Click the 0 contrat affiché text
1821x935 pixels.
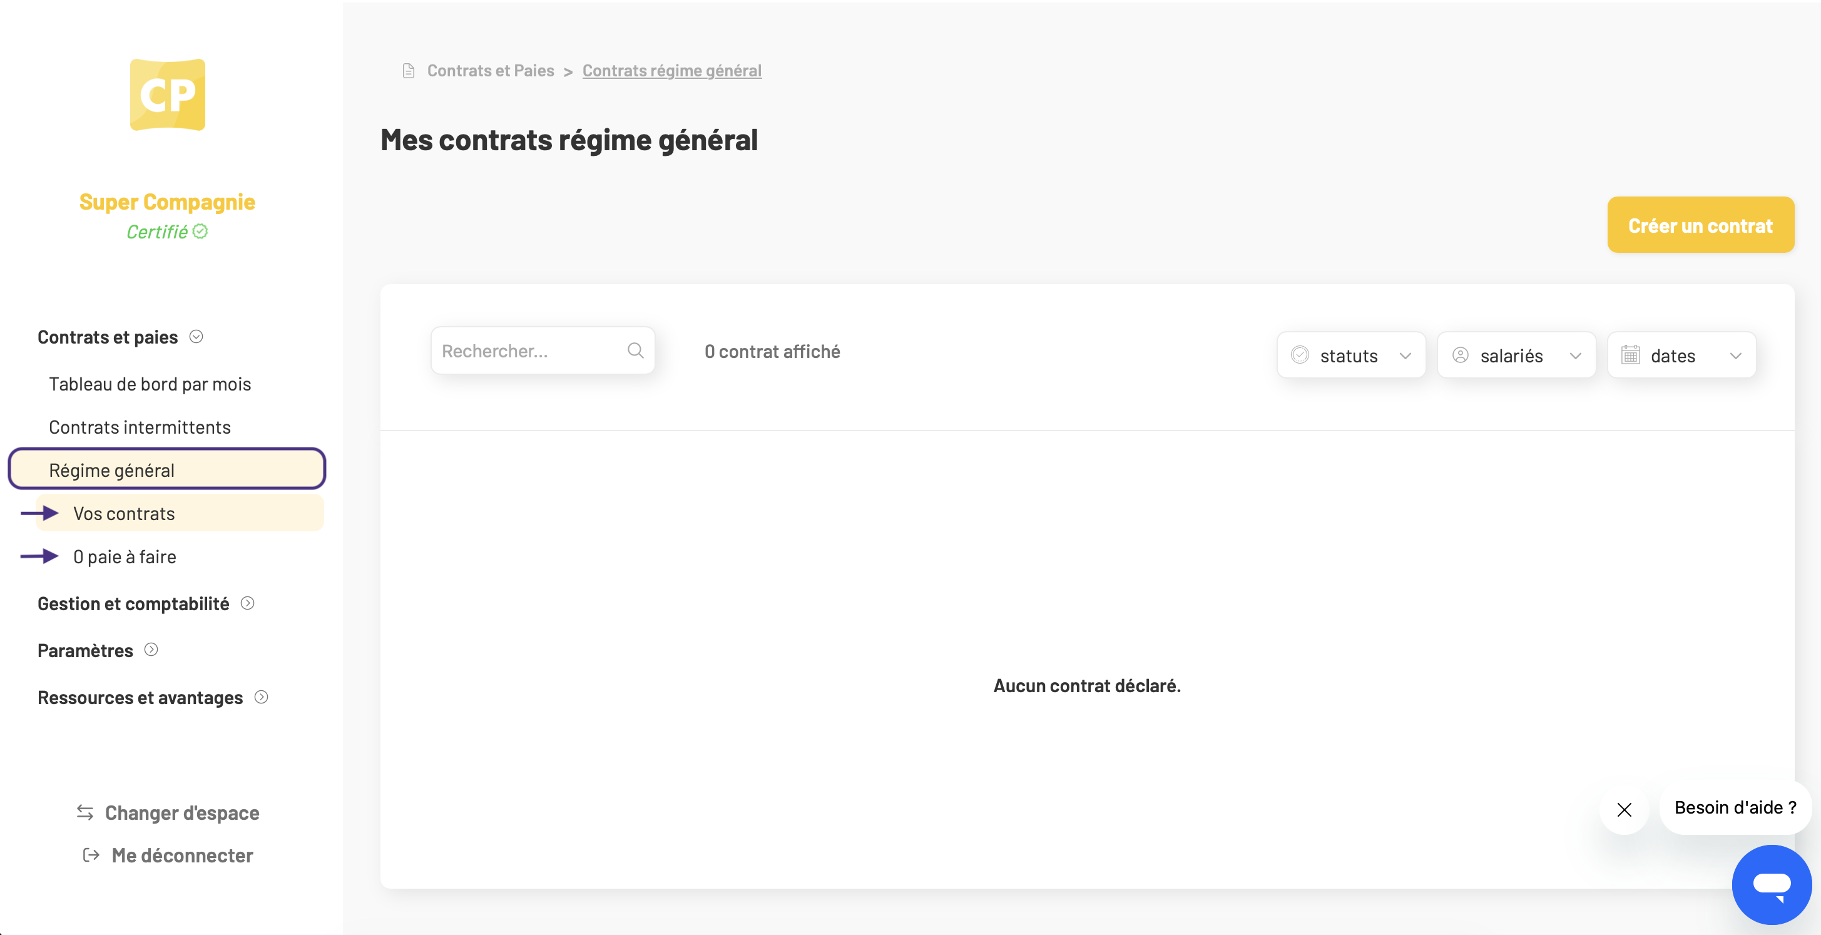773,351
